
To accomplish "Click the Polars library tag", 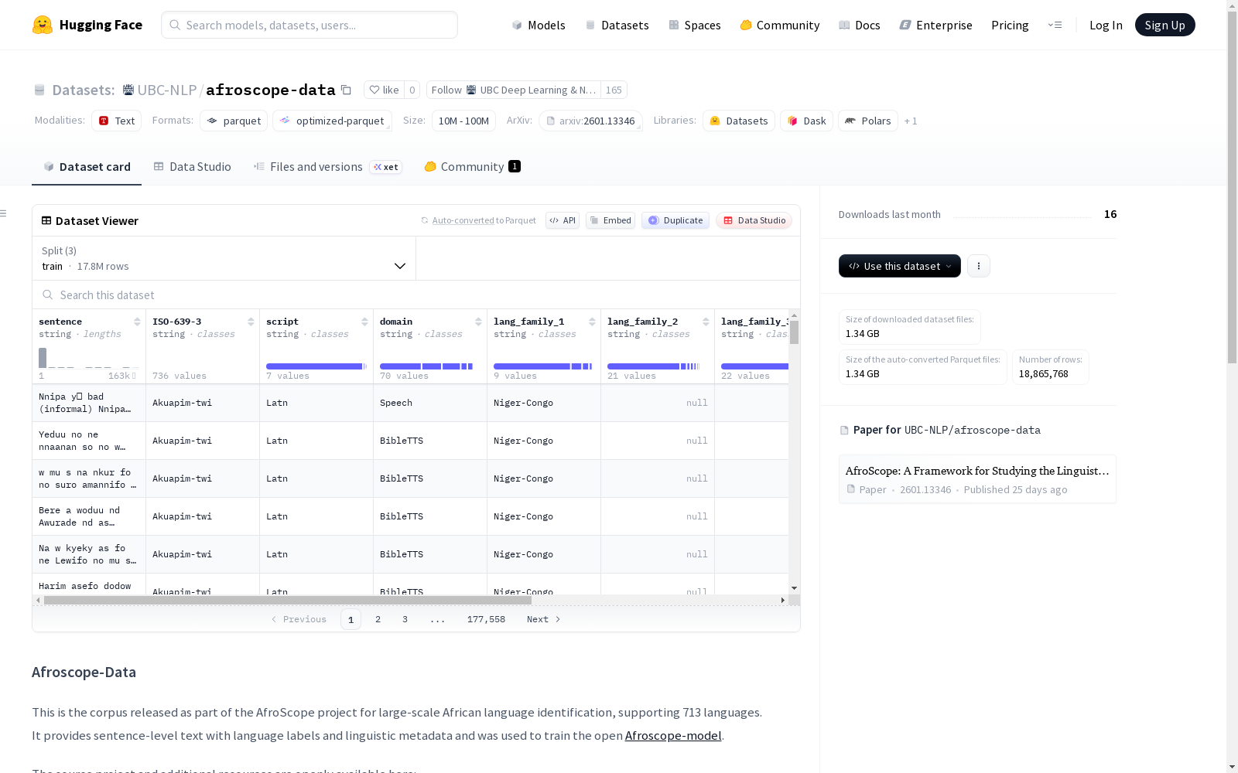I will pos(868,121).
